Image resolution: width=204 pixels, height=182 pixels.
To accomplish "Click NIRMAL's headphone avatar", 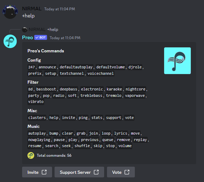I will coord(10,12).
